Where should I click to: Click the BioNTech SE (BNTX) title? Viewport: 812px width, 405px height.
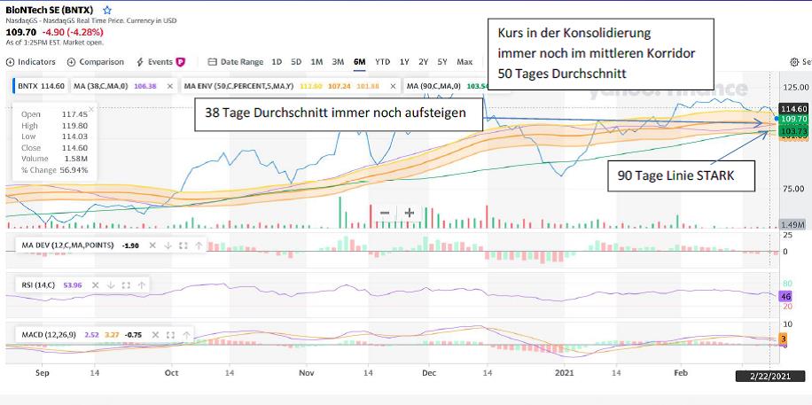(51, 10)
